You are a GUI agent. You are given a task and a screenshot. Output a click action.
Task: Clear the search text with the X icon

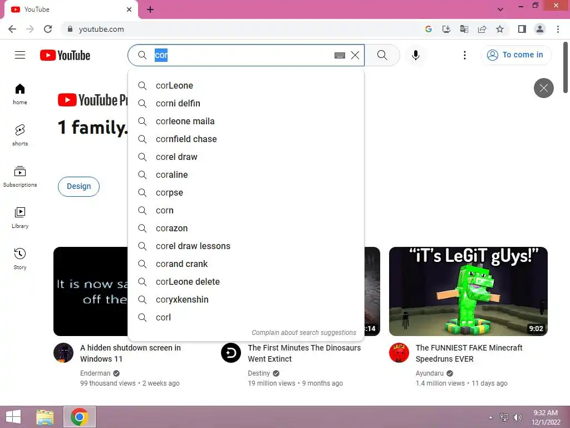[355, 55]
